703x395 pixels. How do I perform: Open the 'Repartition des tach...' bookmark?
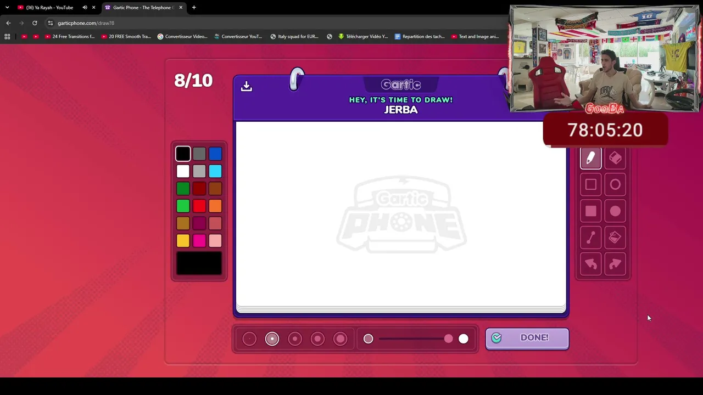coord(420,37)
